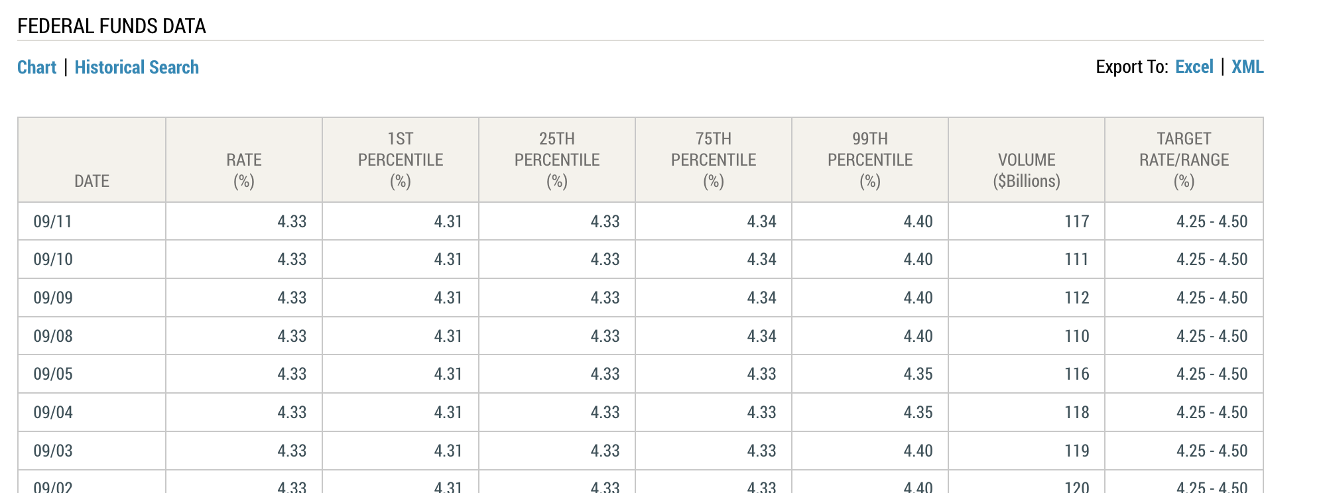Click the DATE column header

pos(92,160)
